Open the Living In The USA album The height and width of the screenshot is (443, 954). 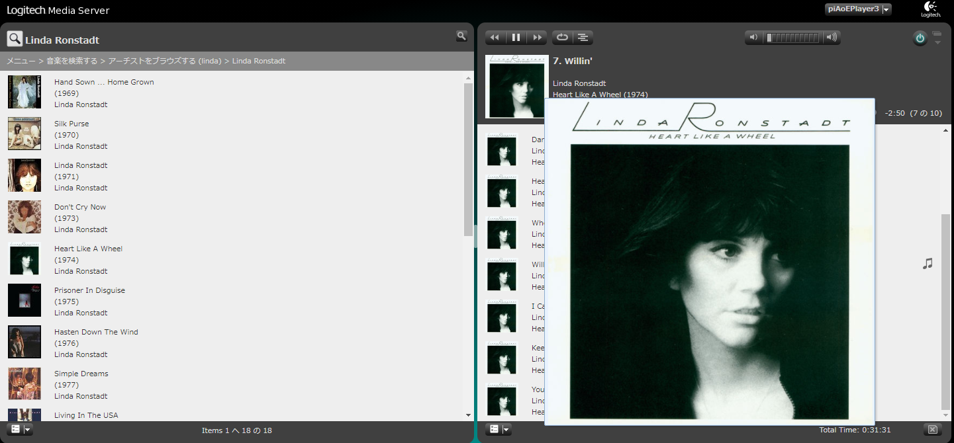pos(86,415)
